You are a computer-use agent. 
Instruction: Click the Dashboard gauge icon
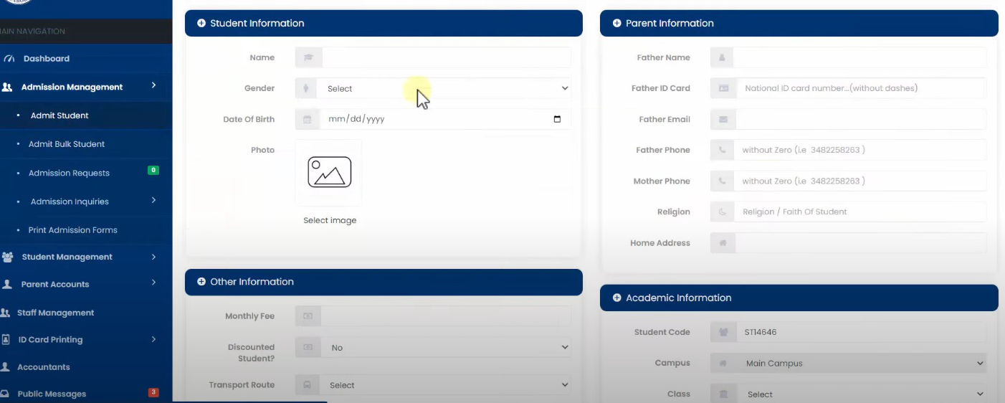(x=9, y=59)
